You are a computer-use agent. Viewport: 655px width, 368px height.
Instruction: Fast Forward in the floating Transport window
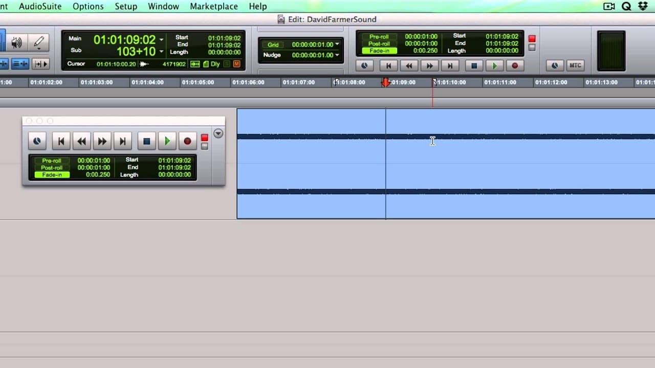(x=102, y=141)
